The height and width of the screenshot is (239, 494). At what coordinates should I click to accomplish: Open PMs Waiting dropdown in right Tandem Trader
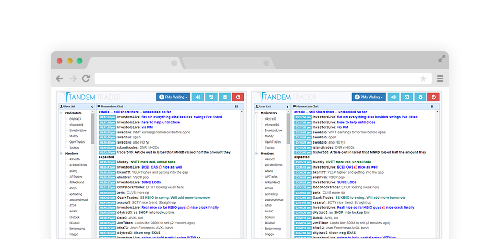[369, 97]
